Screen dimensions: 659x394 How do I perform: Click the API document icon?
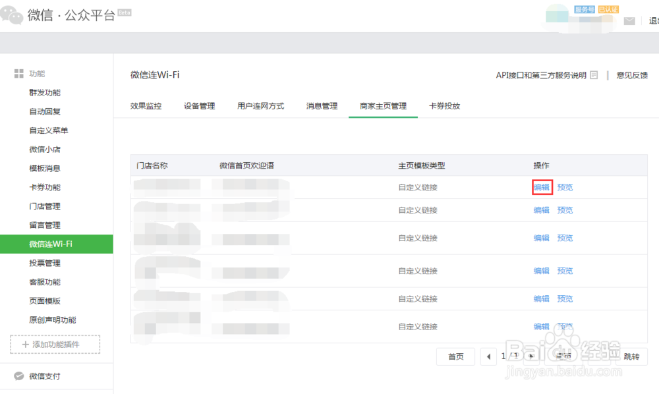click(594, 75)
